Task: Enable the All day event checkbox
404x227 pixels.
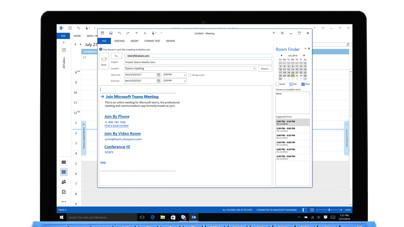Action: click(190, 75)
